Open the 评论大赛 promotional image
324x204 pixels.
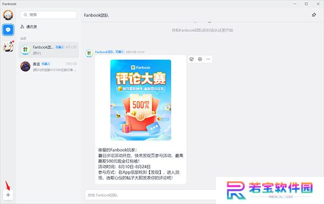point(141,100)
